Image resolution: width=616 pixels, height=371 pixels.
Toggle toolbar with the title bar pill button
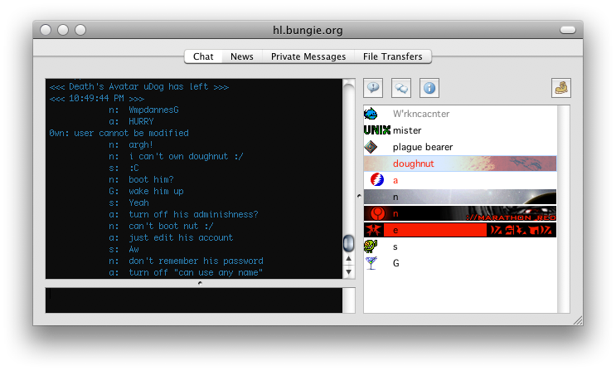coord(568,30)
